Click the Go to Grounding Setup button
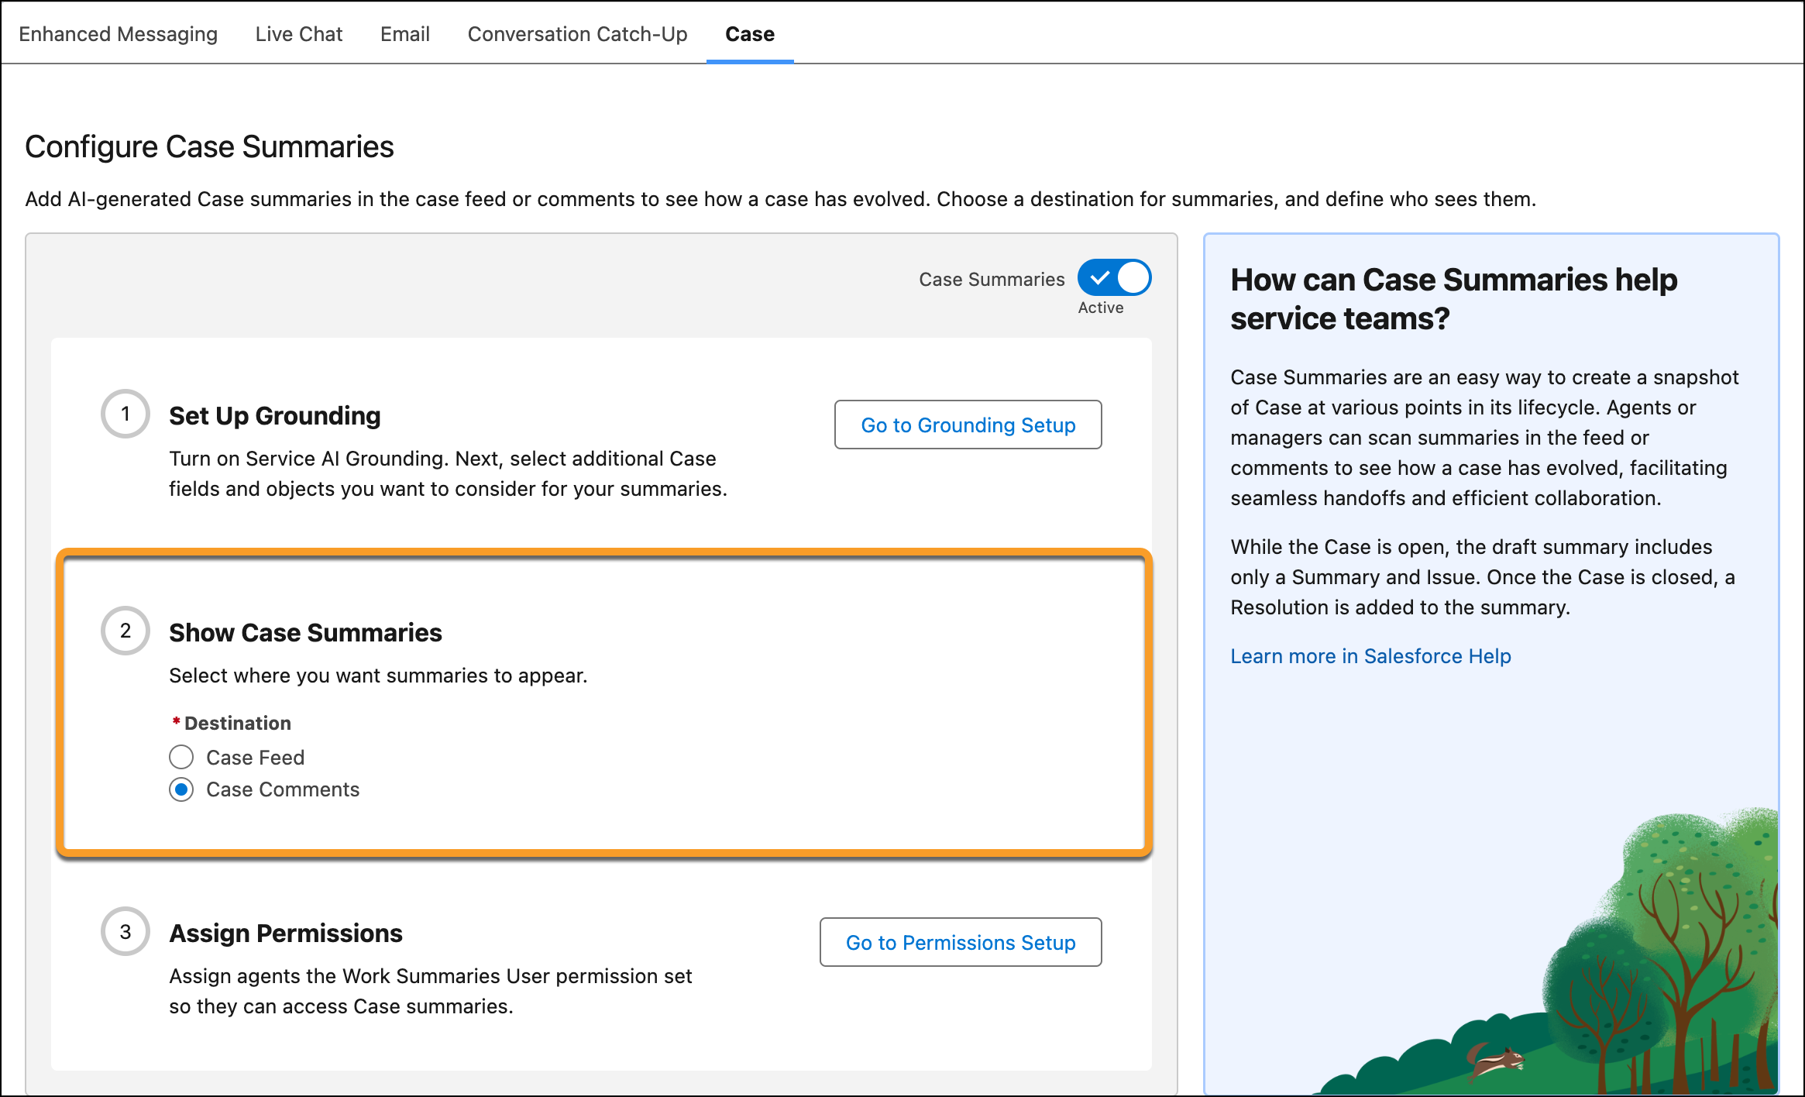The height and width of the screenshot is (1097, 1805). click(x=968, y=425)
